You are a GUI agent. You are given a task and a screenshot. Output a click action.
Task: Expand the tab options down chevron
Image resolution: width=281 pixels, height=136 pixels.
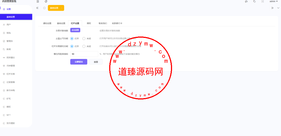(278, 8)
